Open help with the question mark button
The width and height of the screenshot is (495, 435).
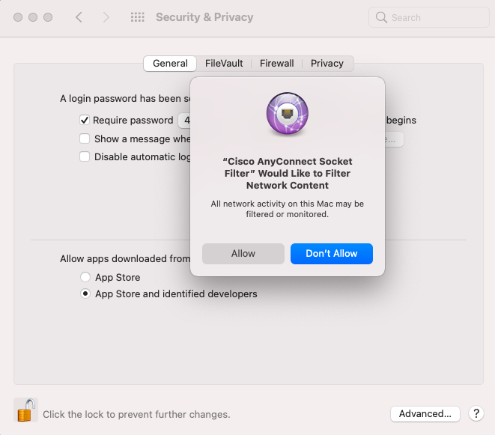476,413
